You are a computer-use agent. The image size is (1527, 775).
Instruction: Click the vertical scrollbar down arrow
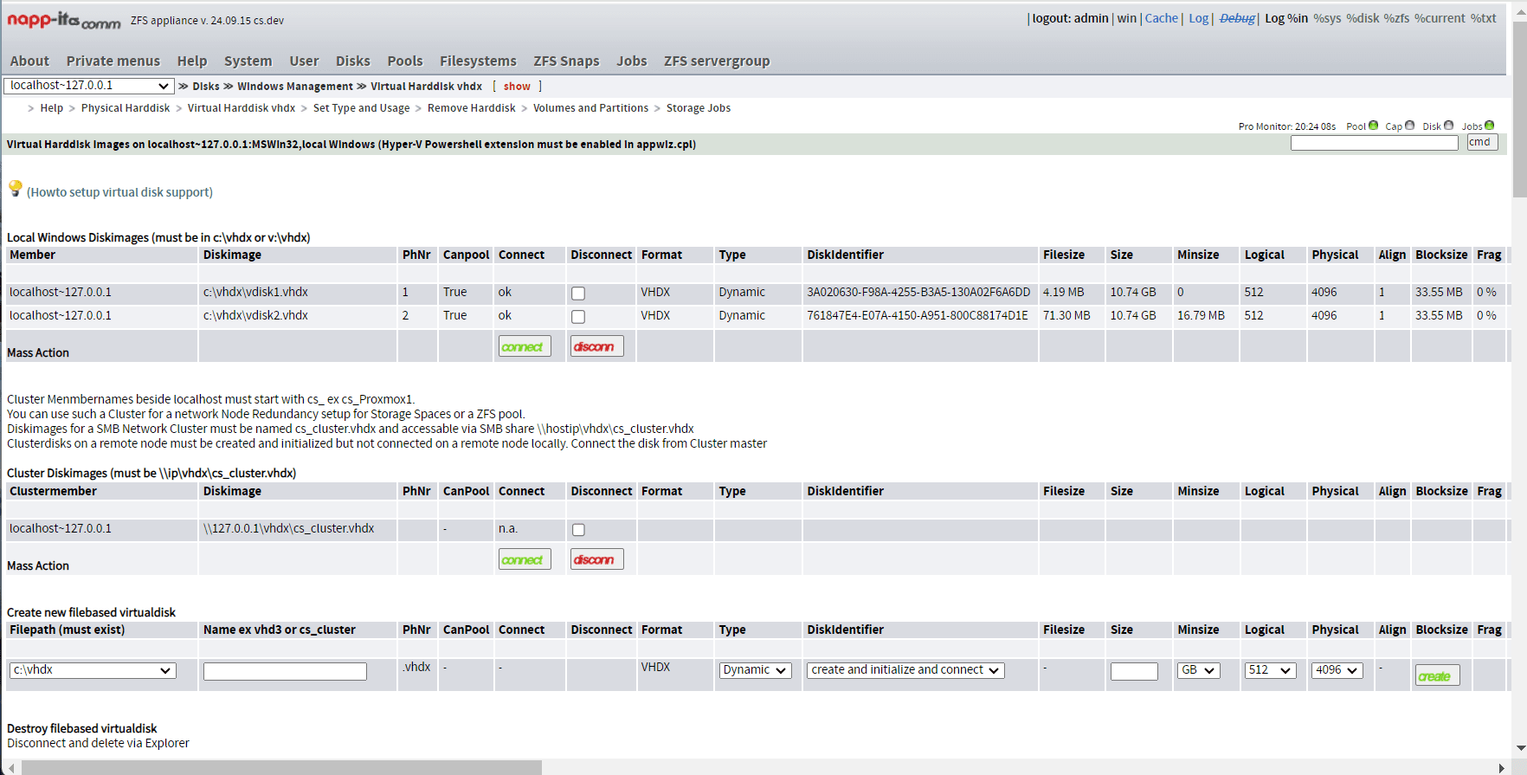pos(1520,748)
